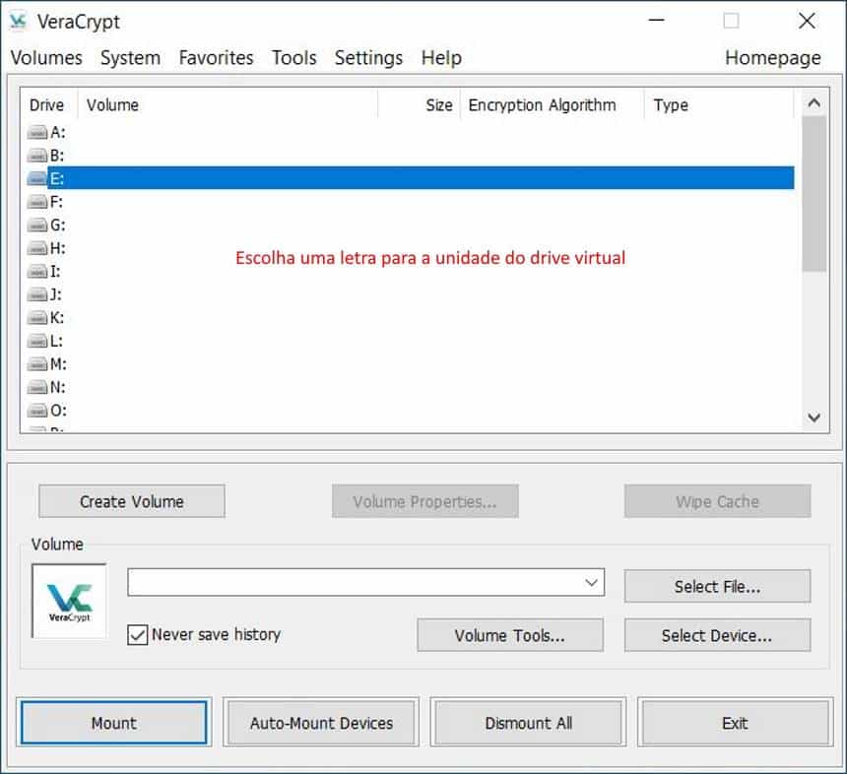Image resolution: width=847 pixels, height=774 pixels.
Task: Click the Select File button
Action: [x=717, y=586]
